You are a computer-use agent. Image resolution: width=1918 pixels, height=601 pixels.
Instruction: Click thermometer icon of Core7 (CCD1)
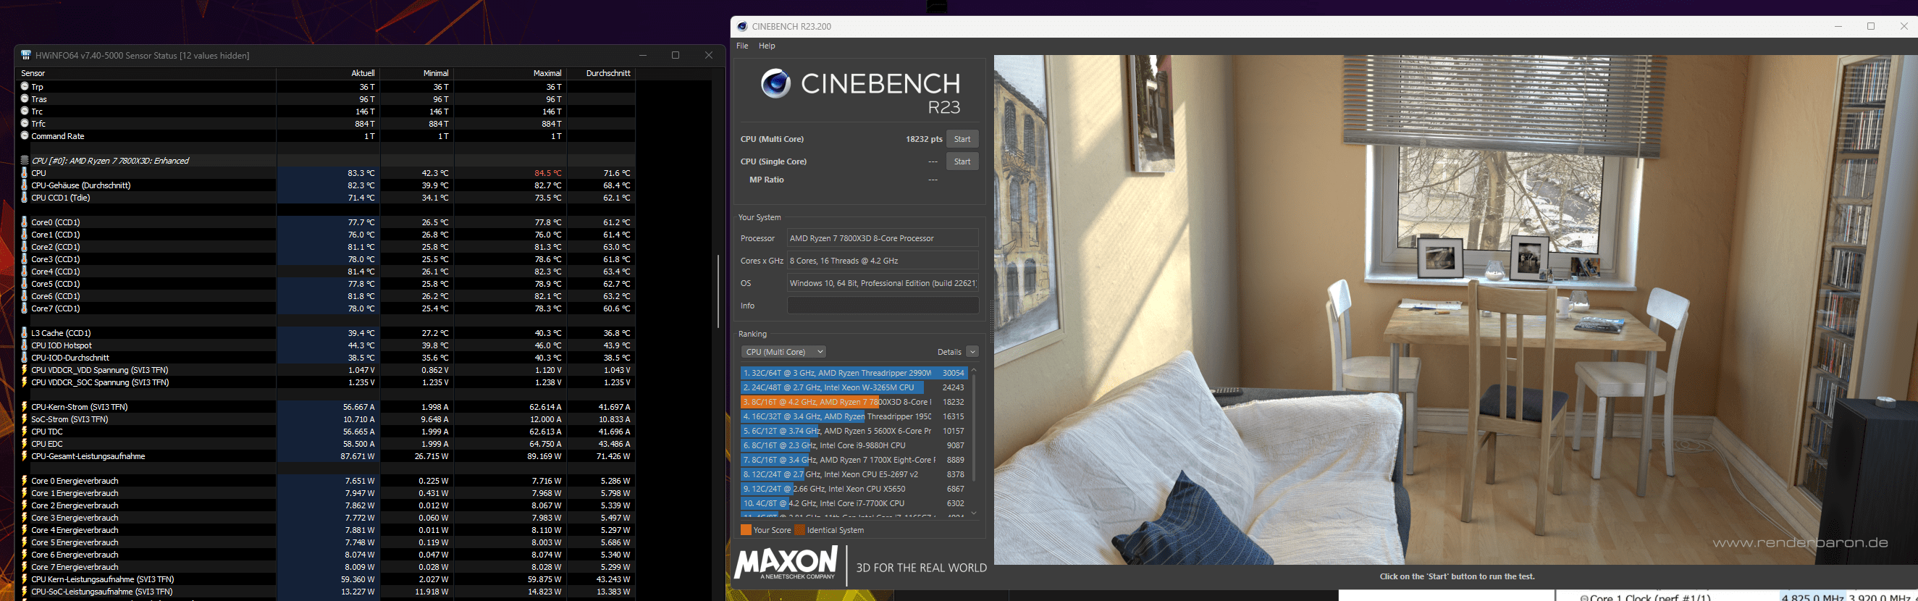25,308
